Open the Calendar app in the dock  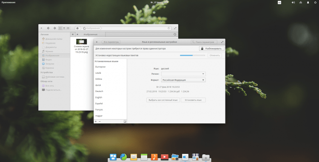144,157
